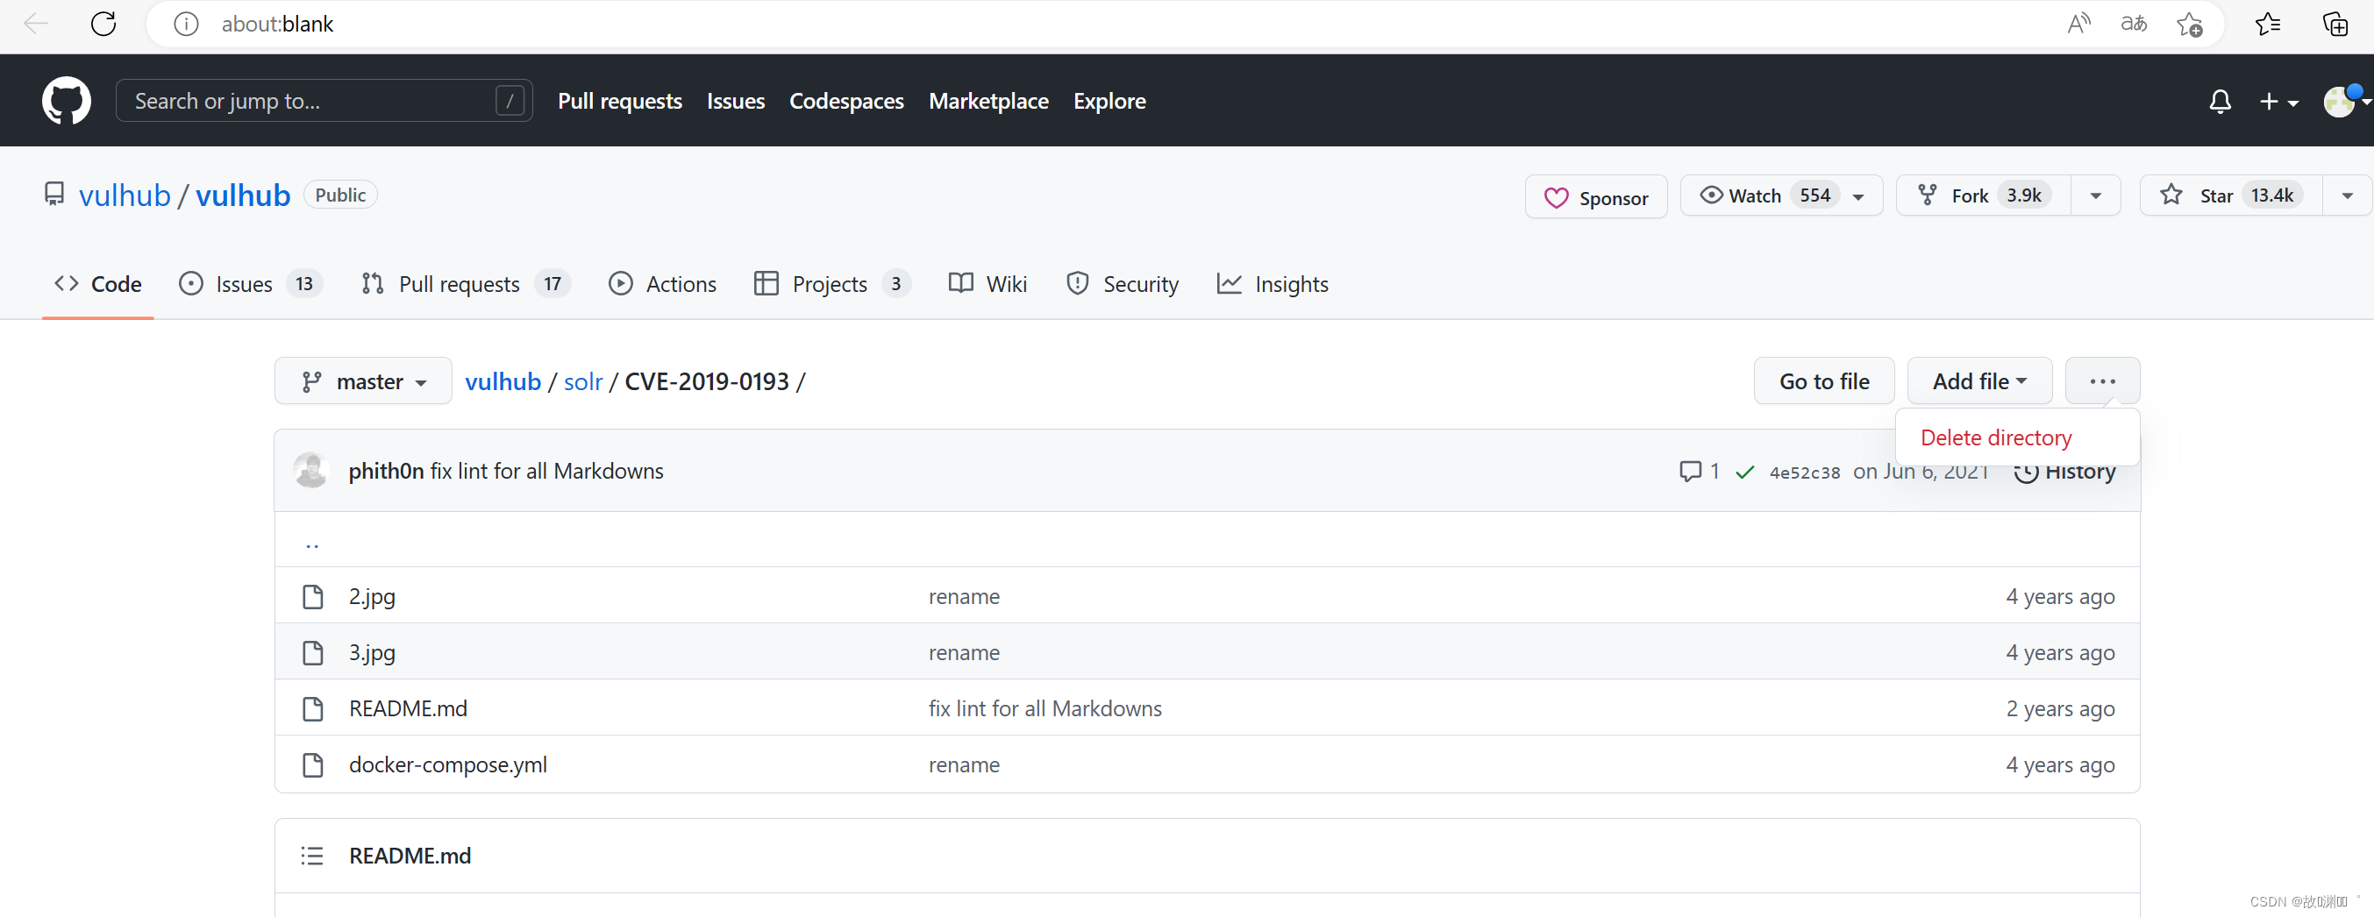This screenshot has height=917, width=2374.
Task: Open Issues in the top navigation
Action: point(735,101)
